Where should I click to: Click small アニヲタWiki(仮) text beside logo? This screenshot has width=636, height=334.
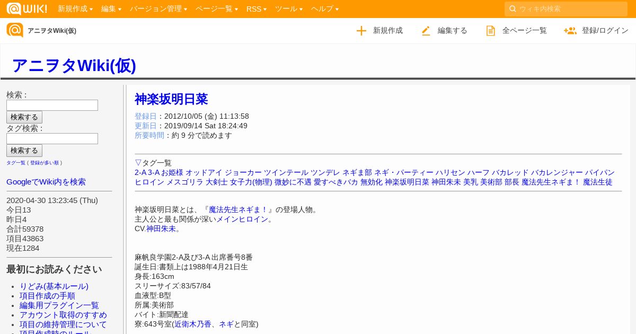click(x=52, y=31)
